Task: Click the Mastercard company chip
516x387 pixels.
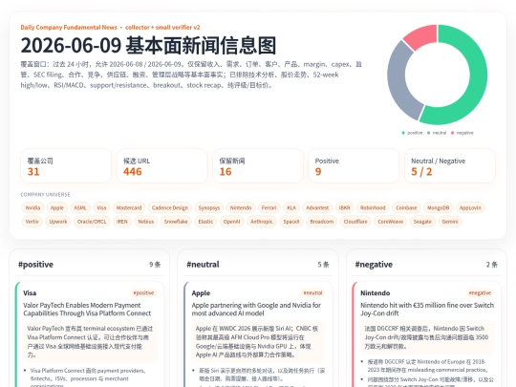Action: tap(129, 207)
